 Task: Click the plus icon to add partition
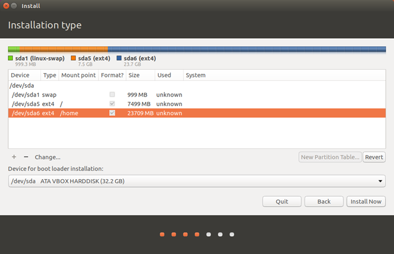(14, 157)
